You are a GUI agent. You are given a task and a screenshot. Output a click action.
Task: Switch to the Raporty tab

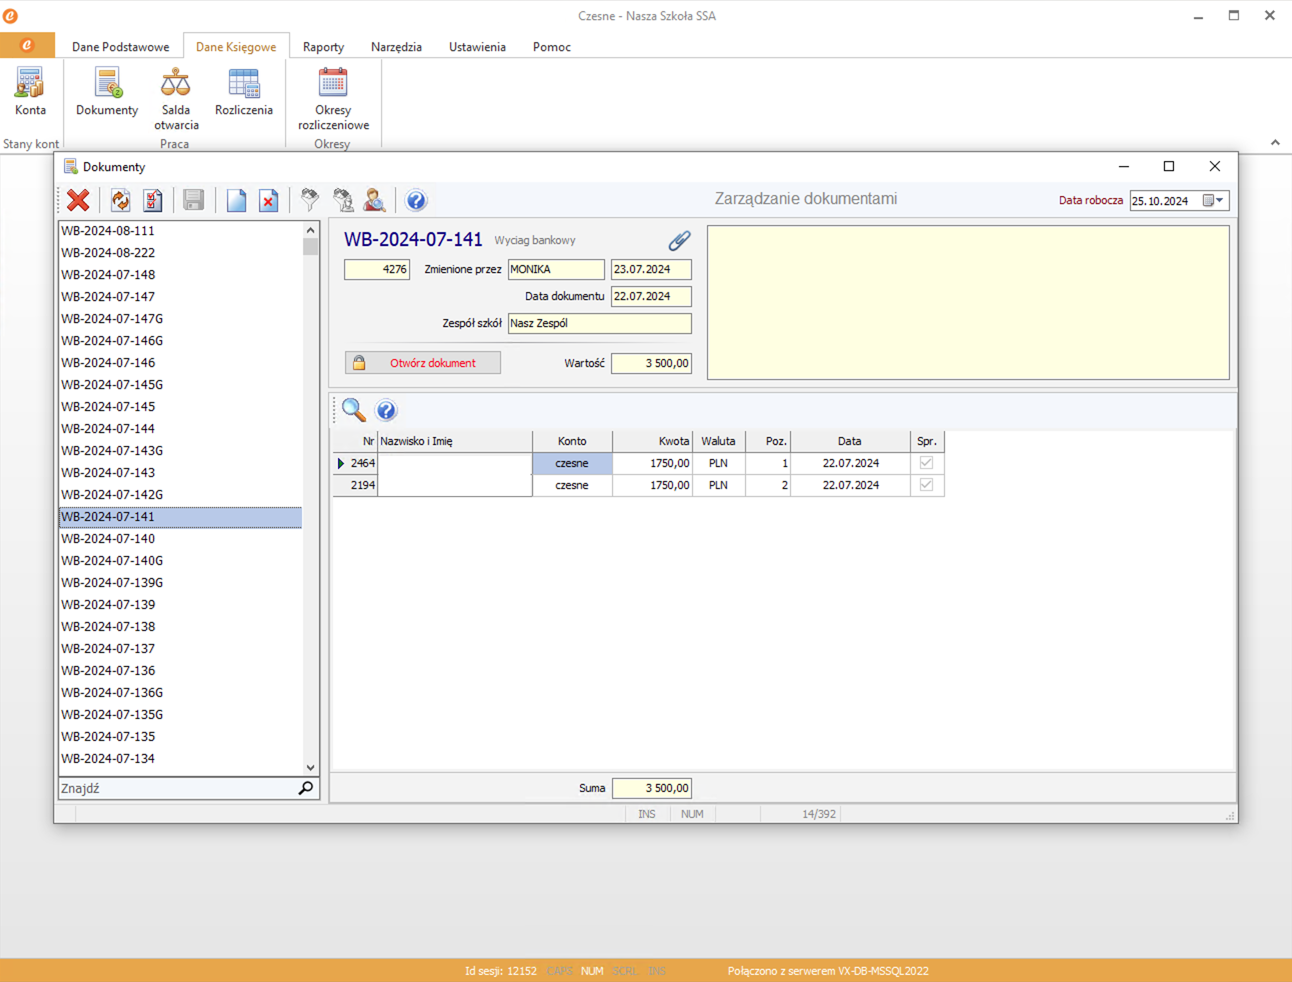pos(323,47)
